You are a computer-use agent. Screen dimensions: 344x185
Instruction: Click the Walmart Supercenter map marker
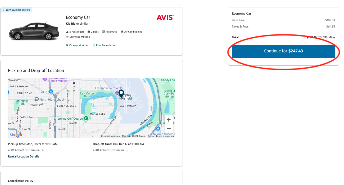coord(158,129)
